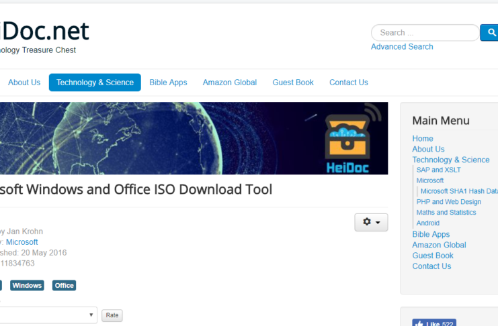Click the Doc.net site title
The image size is (498, 326).
coord(44,31)
